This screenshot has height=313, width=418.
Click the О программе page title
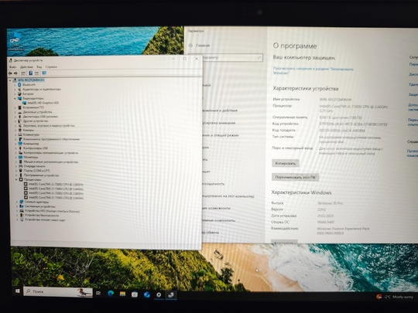pos(295,46)
